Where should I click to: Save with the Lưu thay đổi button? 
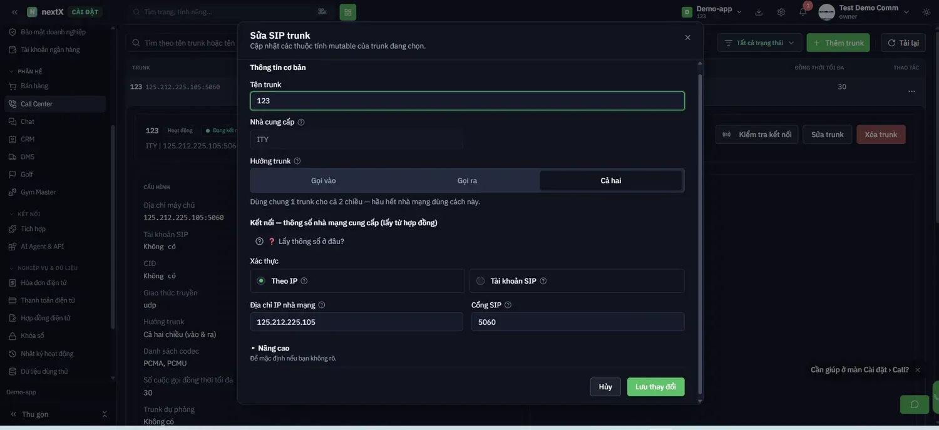point(656,387)
